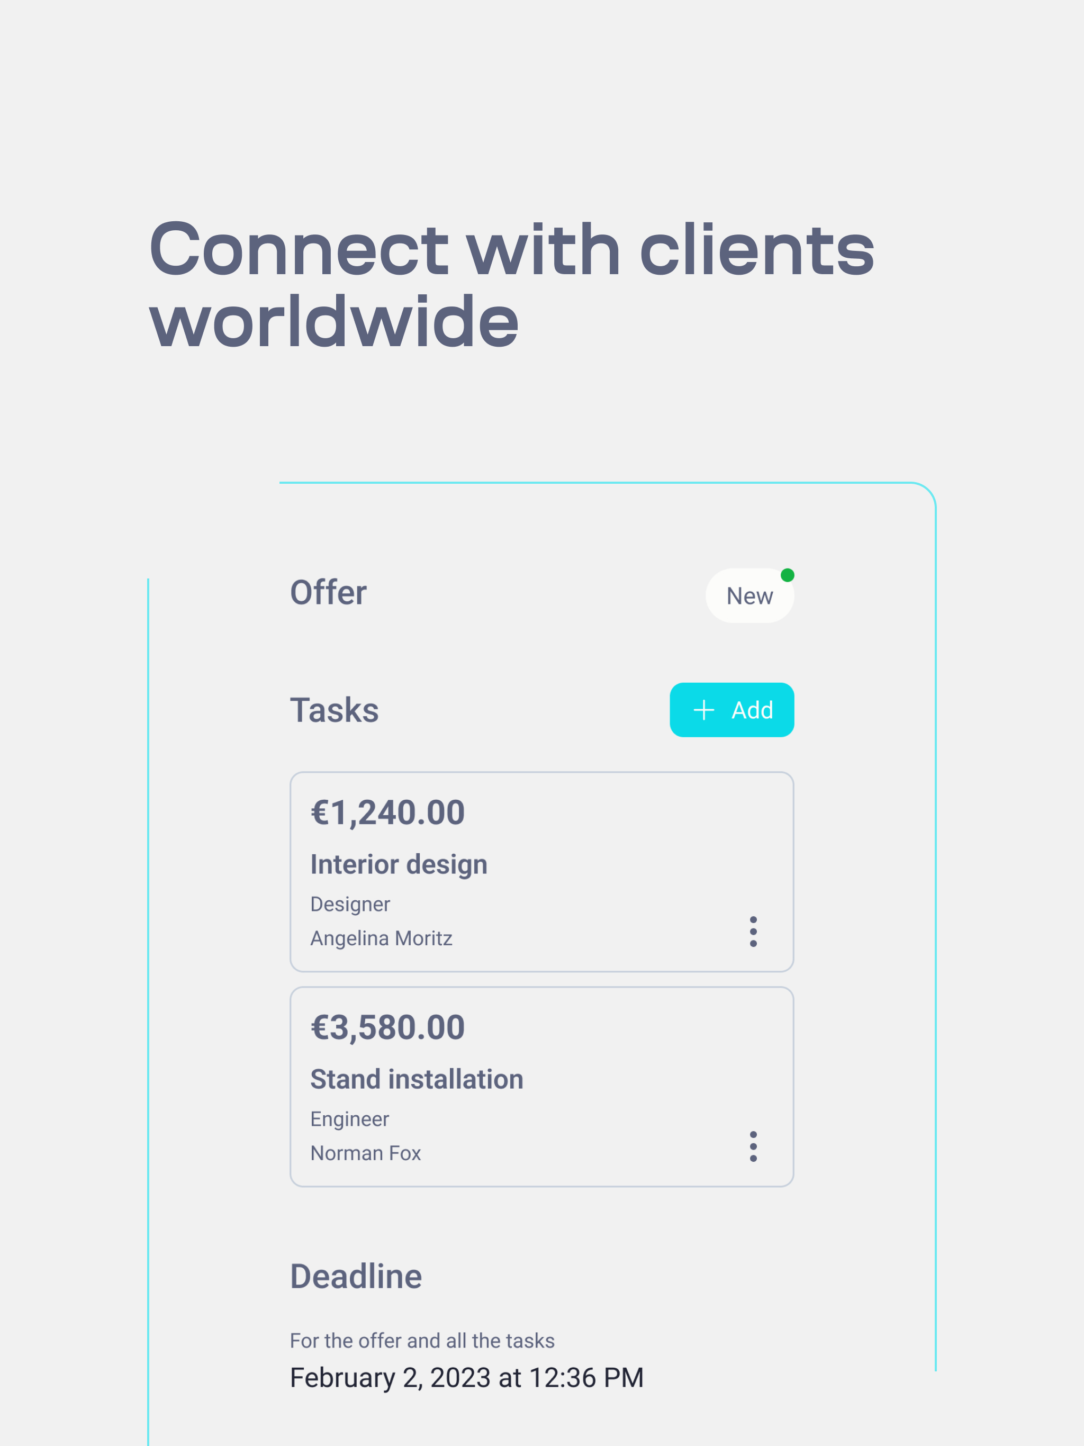
Task: Open the deadline date February 2, 2023
Action: 466,1376
